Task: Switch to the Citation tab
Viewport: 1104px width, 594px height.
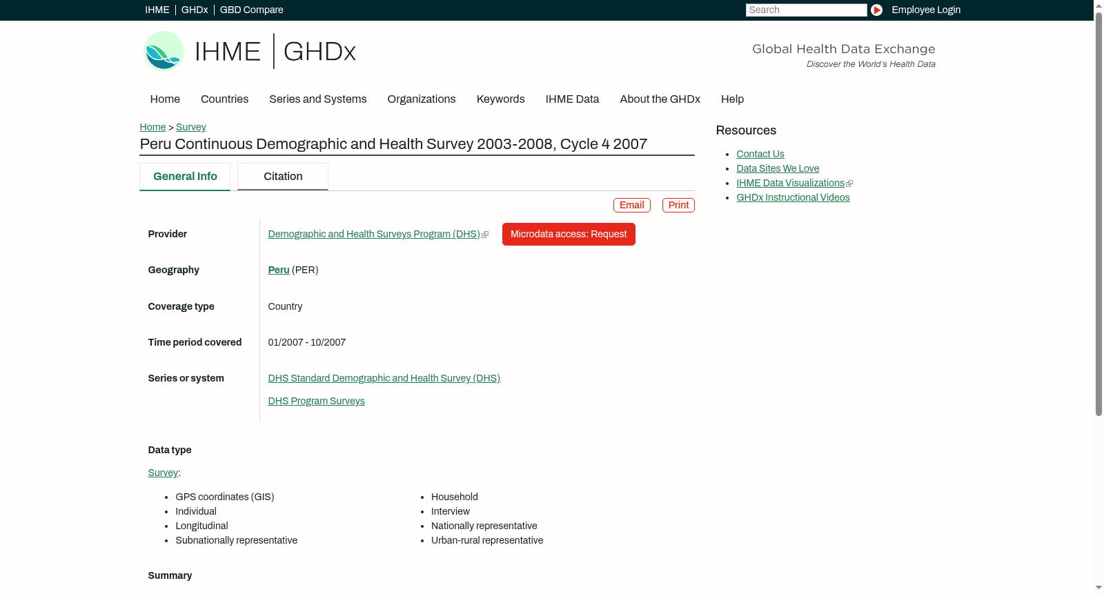Action: [283, 177]
